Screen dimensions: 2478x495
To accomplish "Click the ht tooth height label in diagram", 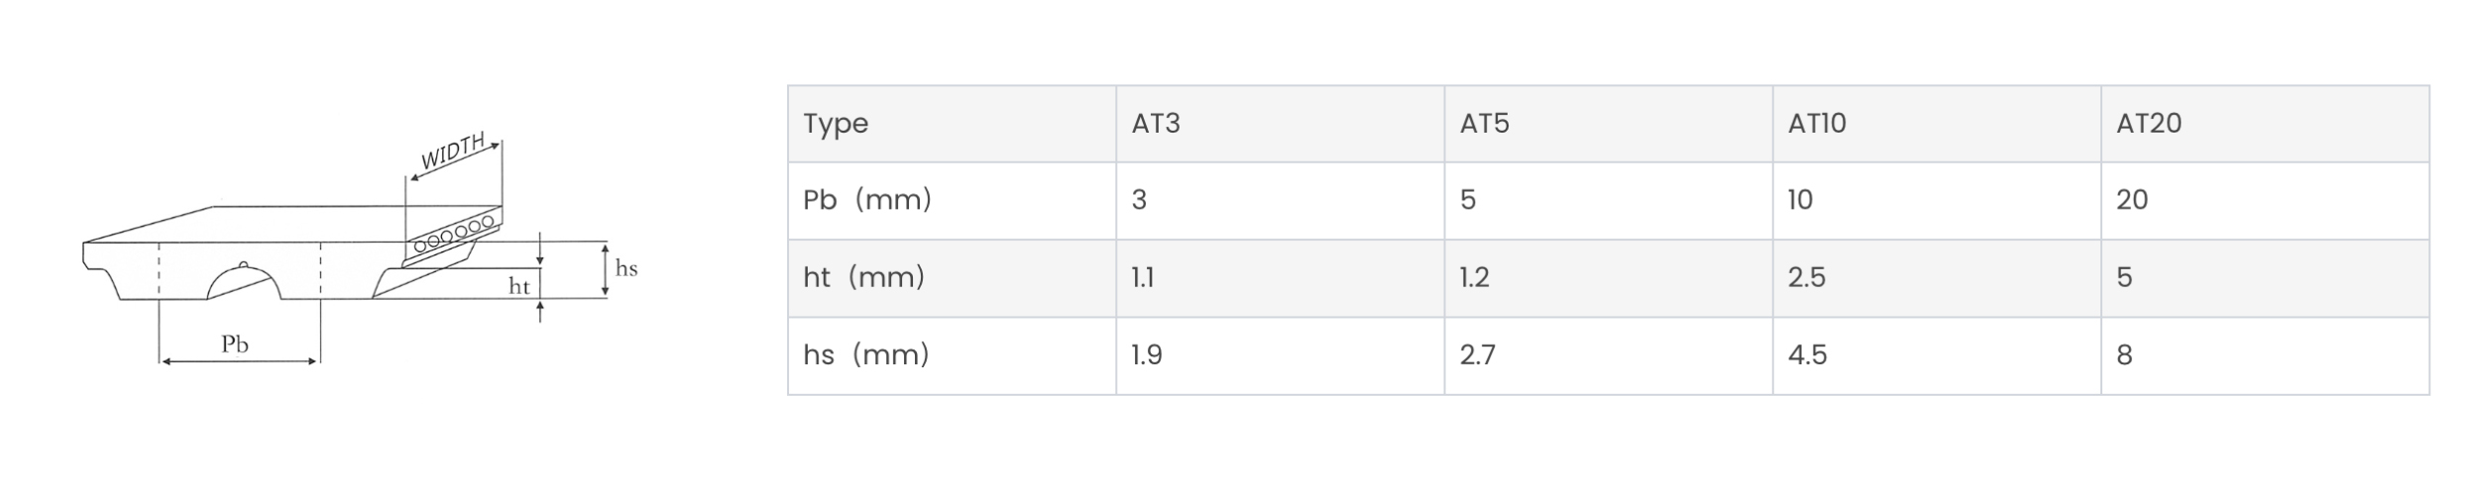I will tap(519, 286).
